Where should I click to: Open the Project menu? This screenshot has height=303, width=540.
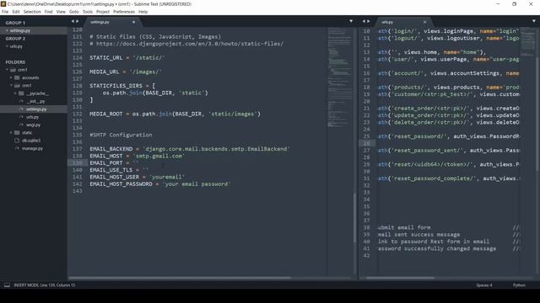(103, 12)
